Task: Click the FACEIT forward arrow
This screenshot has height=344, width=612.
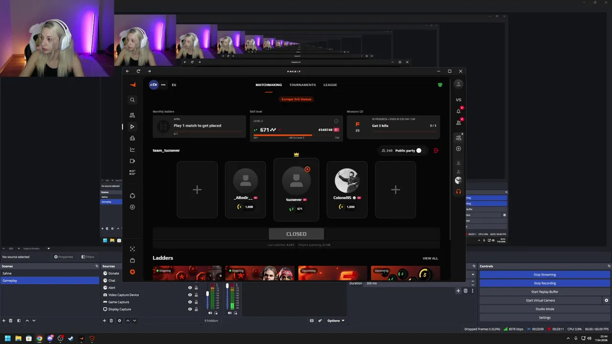Action: (149, 71)
